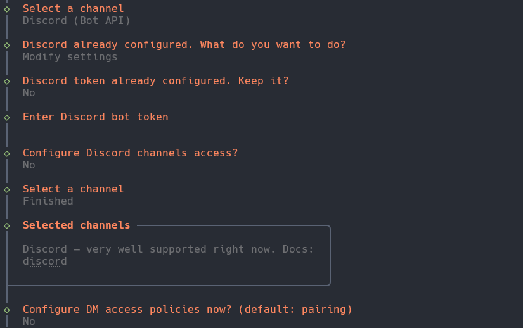Click diamond beside "Configure Discord channels access?"

pos(7,153)
